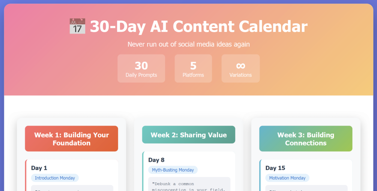The width and height of the screenshot is (377, 191).
Task: Click the Day 8 prompt text box
Action: click(189, 184)
